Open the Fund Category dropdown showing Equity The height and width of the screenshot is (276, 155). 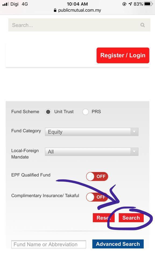point(91,132)
